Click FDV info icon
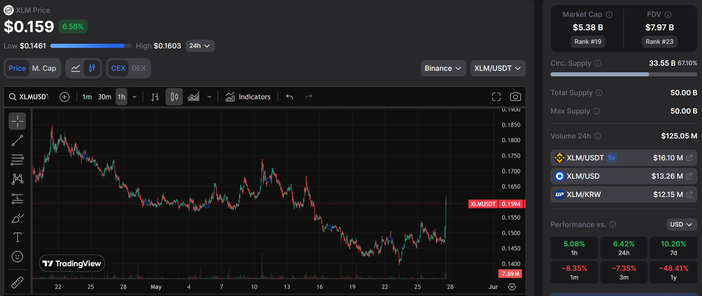 click(668, 15)
